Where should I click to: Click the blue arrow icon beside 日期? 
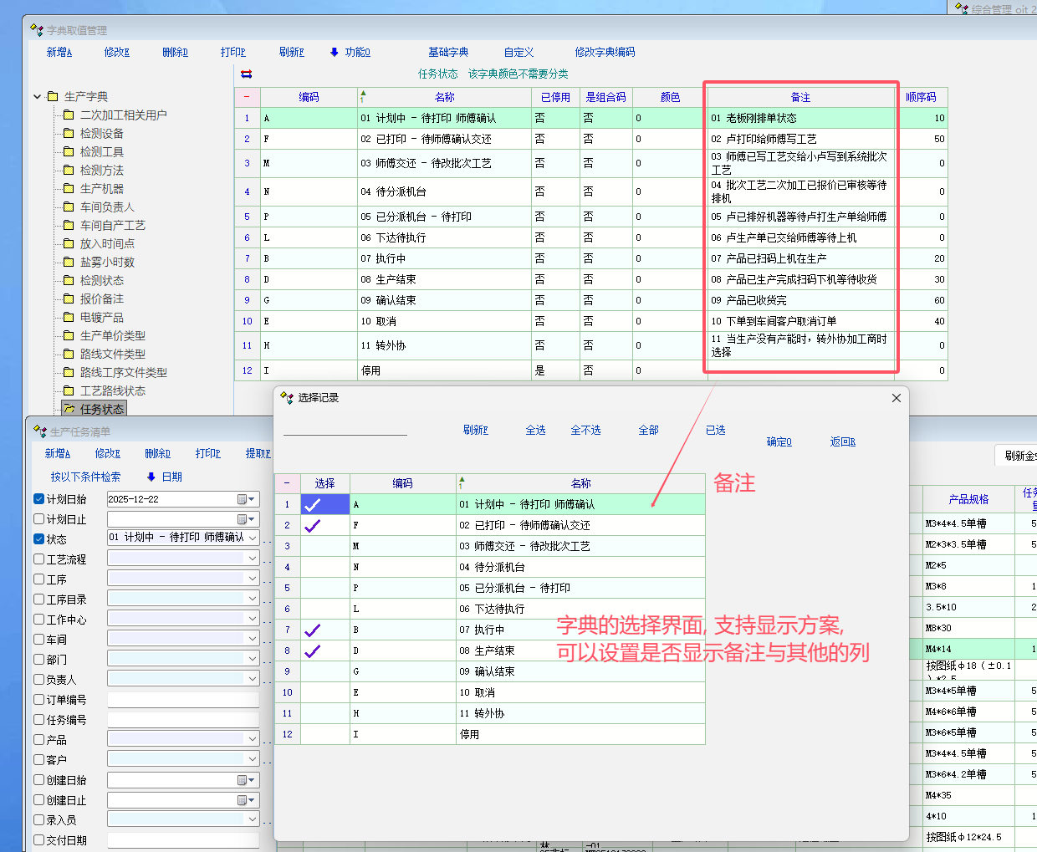pyautogui.click(x=151, y=477)
